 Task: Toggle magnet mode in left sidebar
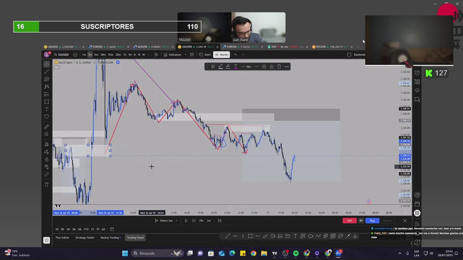point(47,144)
